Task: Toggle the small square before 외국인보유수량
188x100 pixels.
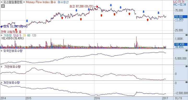Action: coord(2,51)
